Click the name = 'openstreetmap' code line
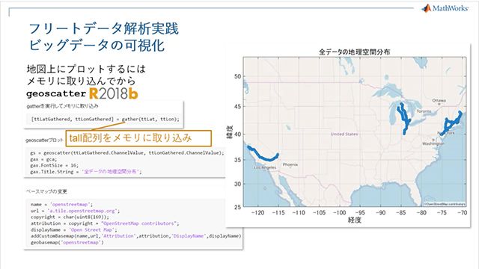 click(x=61, y=204)
